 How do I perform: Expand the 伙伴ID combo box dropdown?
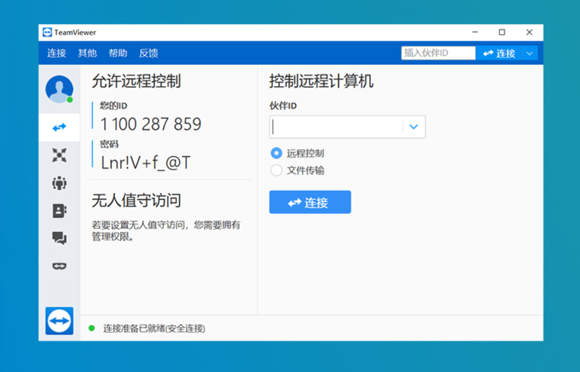pyautogui.click(x=414, y=127)
